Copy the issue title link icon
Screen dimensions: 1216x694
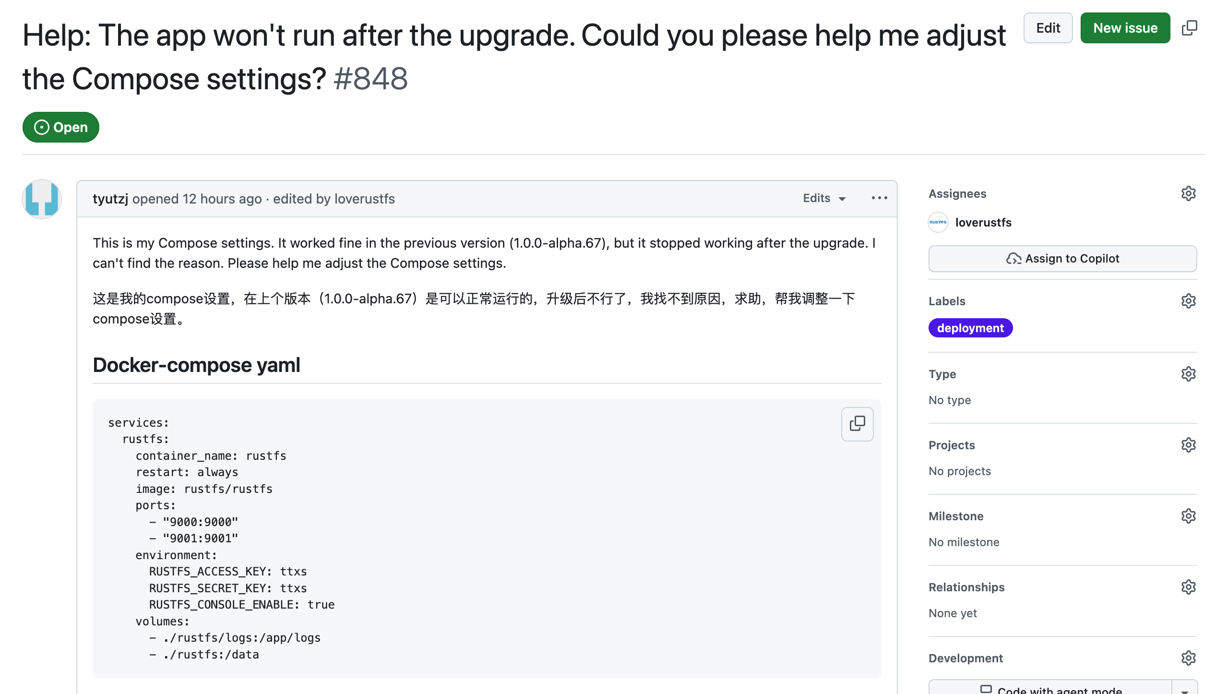(1190, 28)
